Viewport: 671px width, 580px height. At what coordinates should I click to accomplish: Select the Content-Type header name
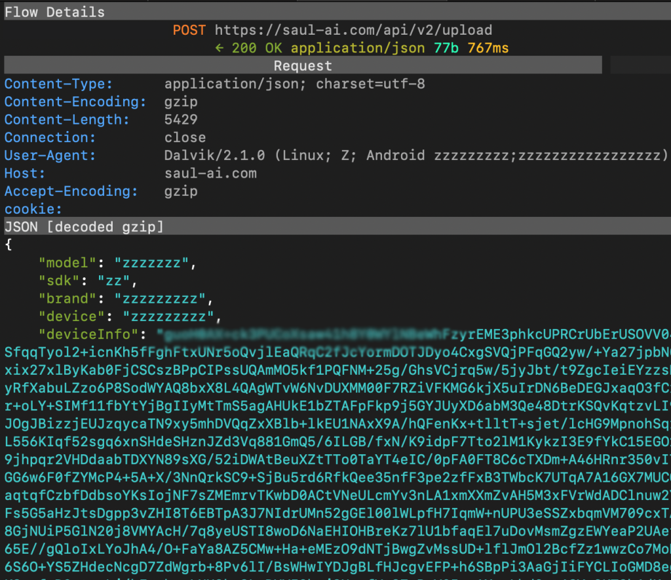59,84
